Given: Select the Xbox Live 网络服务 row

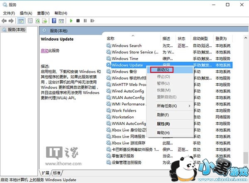Looking at the screenshot, I should 169,136.
